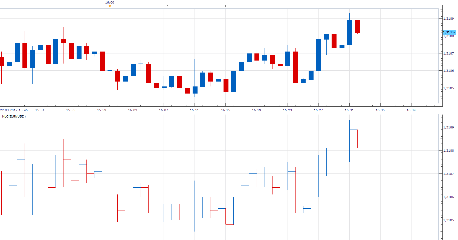Viewport: 458px width, 240px height.
Task: Click the HLC(EUR/USD) chart label
Action: pyautogui.click(x=14, y=116)
